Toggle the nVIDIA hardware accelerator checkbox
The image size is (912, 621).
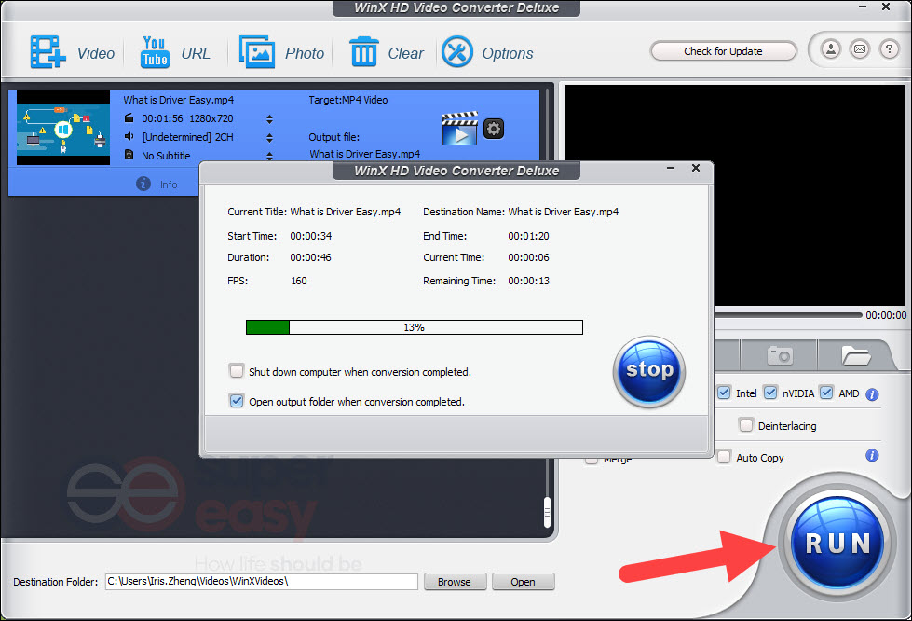770,393
